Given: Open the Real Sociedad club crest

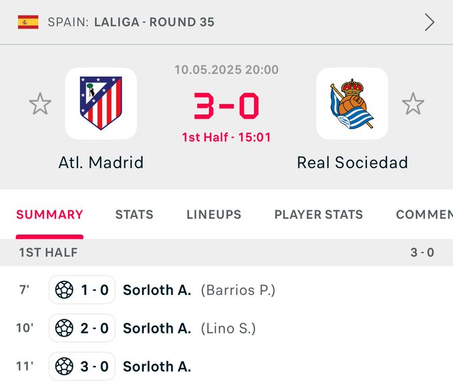Looking at the screenshot, I should tap(352, 103).
